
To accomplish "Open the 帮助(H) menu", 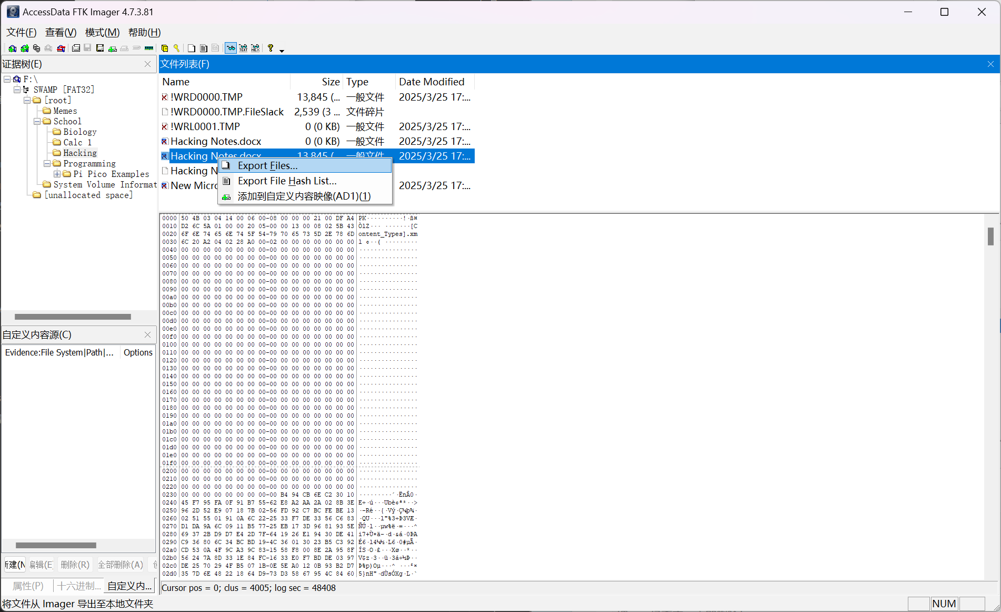I will (x=145, y=32).
